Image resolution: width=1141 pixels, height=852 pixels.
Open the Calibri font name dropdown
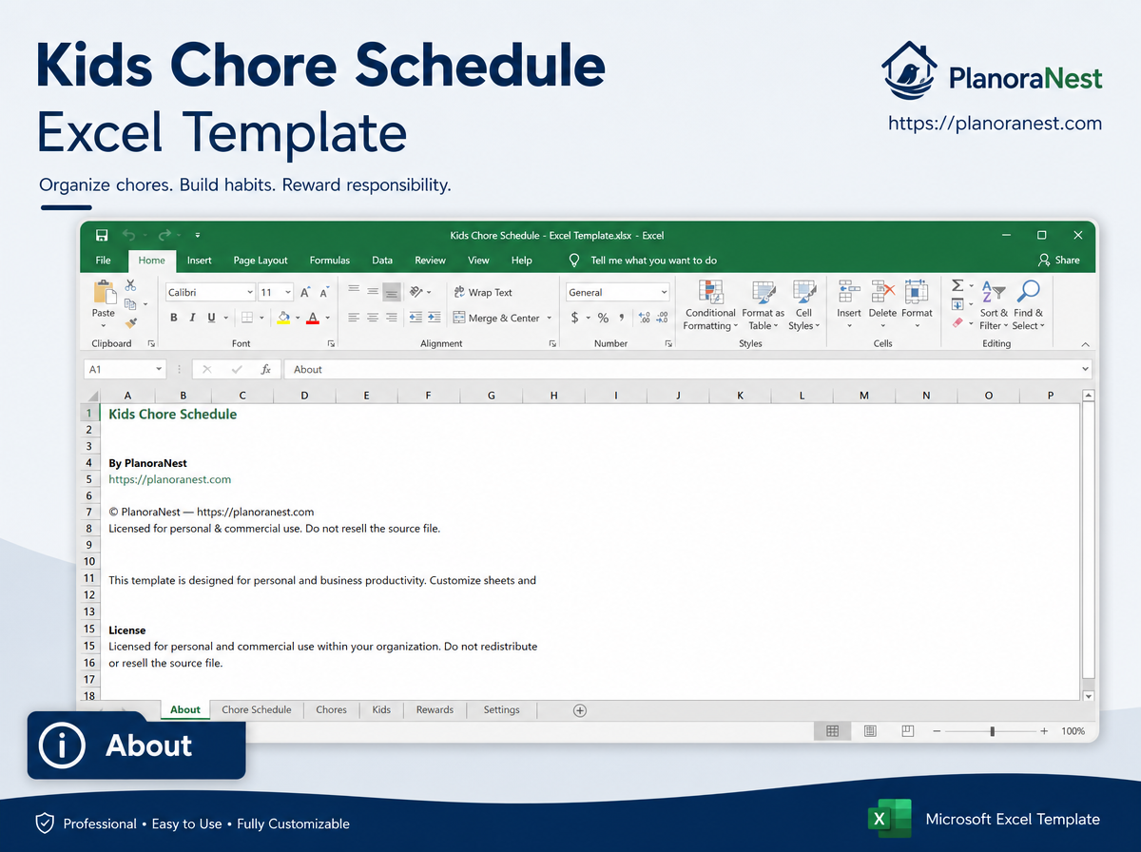250,293
